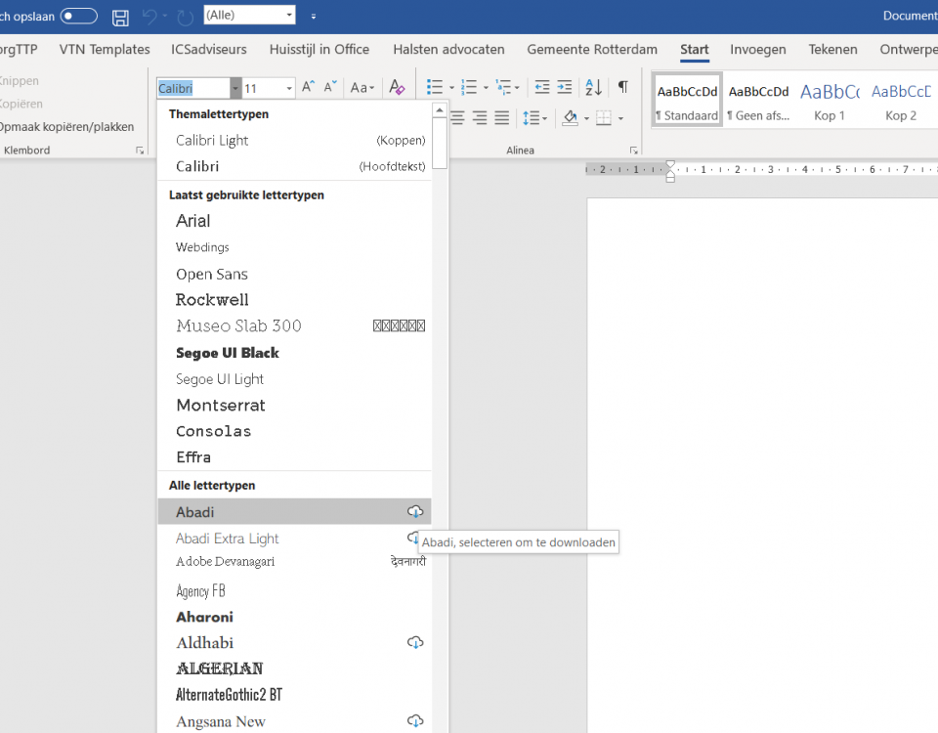
Task: Click font list scrollbar up arrow
Action: pos(440,110)
